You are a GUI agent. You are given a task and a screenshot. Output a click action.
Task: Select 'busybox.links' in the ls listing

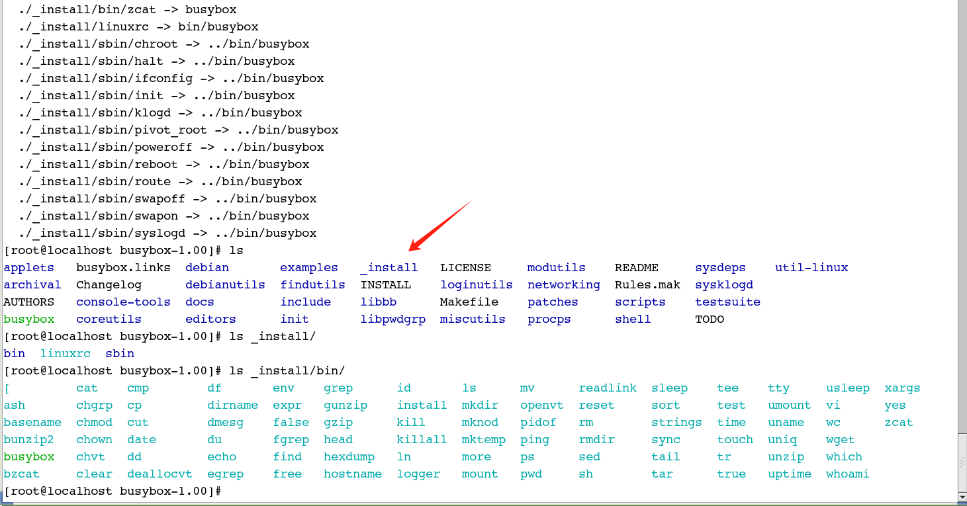tap(123, 268)
